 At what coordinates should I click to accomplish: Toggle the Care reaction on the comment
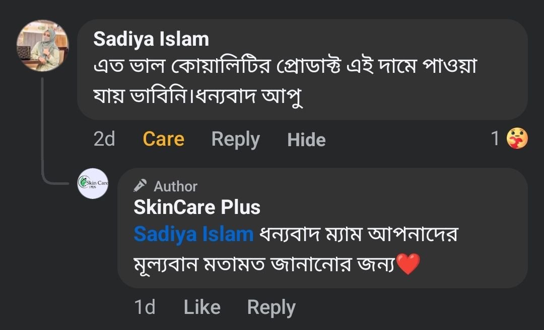click(x=163, y=139)
